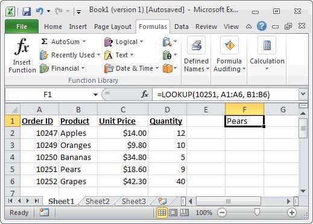This screenshot has width=313, height=224.
Task: Go to last sheet navigation arrow
Action: [x=37, y=200]
